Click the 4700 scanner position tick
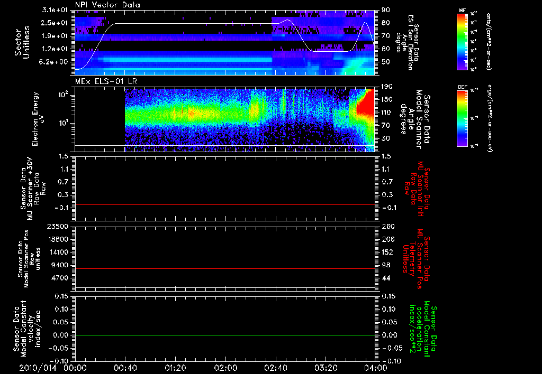This screenshot has width=542, height=374. click(x=60, y=278)
